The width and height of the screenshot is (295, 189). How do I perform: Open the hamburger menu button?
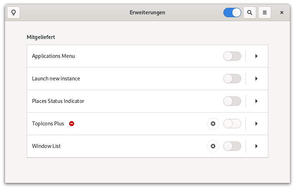264,13
